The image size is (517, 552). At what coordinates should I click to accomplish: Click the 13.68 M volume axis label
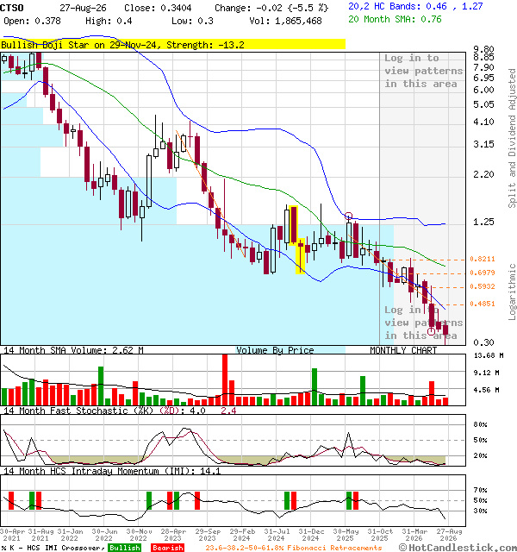pyautogui.click(x=489, y=355)
